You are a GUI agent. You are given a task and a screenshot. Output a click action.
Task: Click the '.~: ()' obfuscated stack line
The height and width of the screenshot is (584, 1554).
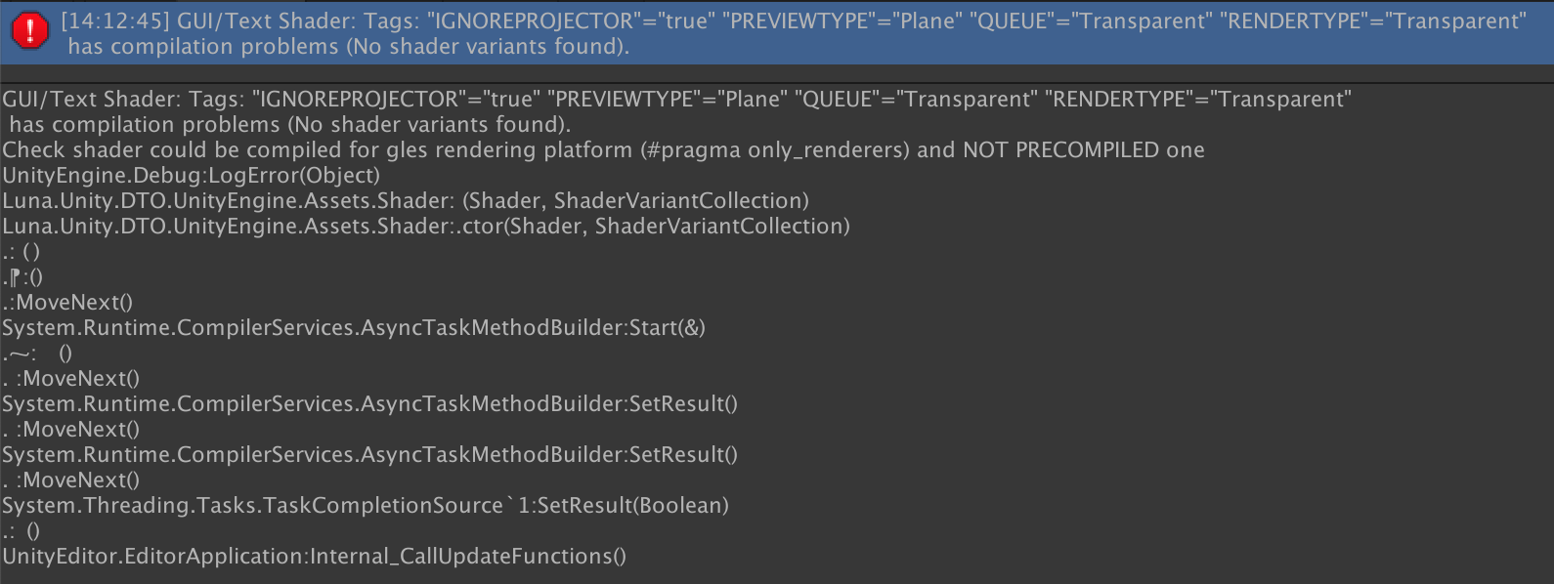(x=37, y=353)
